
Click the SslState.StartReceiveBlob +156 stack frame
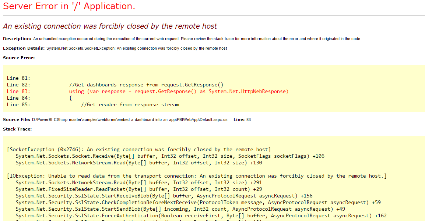tap(164, 196)
